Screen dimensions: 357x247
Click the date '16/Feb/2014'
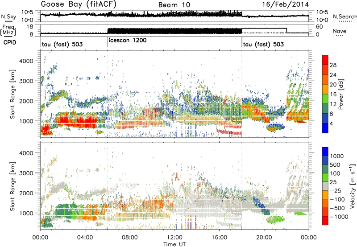(x=286, y=4)
